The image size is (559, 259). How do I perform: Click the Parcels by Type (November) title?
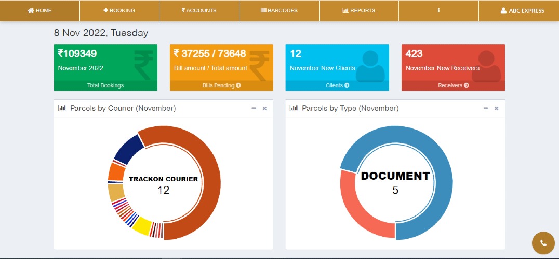350,108
